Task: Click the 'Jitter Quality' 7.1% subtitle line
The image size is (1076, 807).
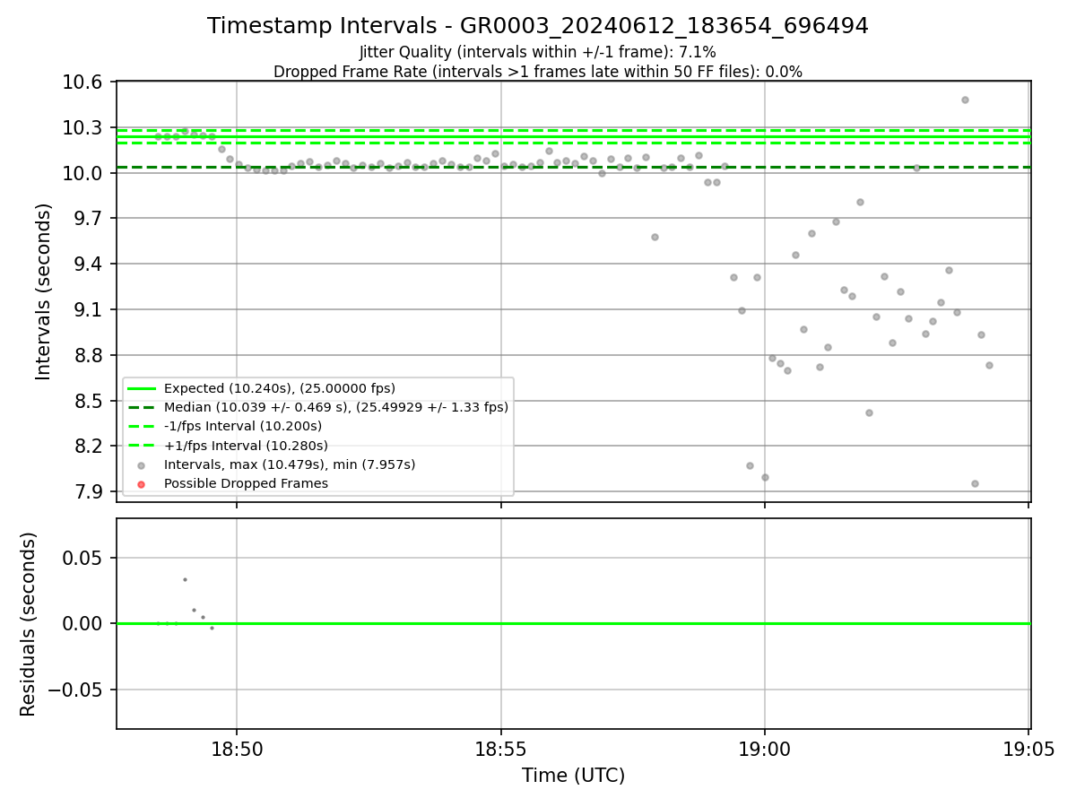Action: coord(537,53)
